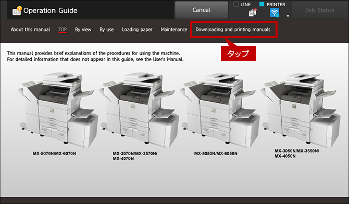Tap the PRINTER wireless network icon
The height and width of the screenshot is (204, 349).
click(x=275, y=12)
